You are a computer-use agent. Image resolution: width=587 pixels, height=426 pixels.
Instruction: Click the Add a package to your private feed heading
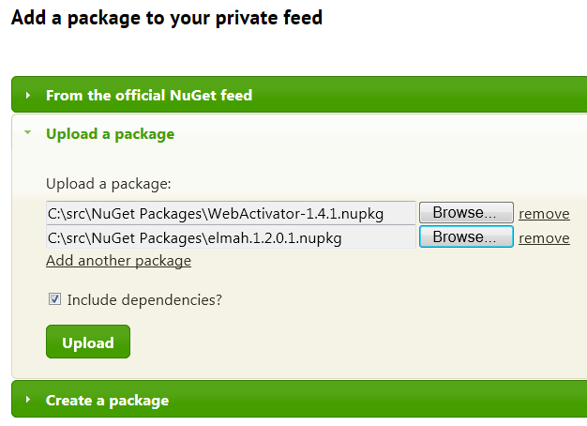[x=167, y=18]
